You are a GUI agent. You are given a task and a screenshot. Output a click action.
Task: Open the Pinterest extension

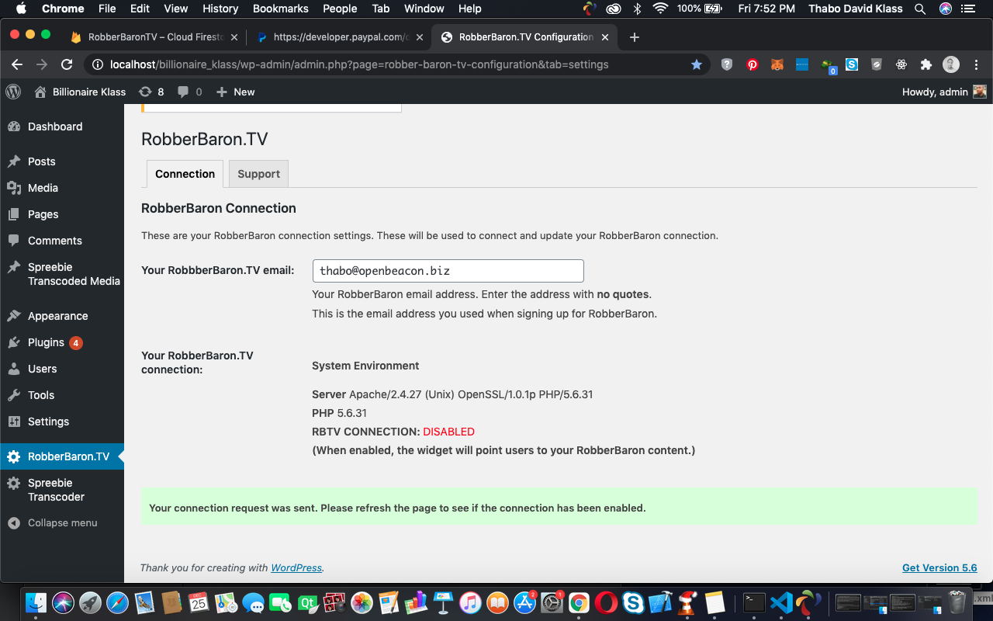752,64
